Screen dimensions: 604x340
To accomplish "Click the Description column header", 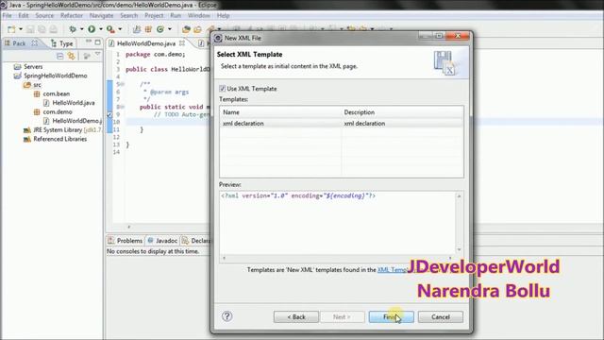I will pyautogui.click(x=402, y=112).
